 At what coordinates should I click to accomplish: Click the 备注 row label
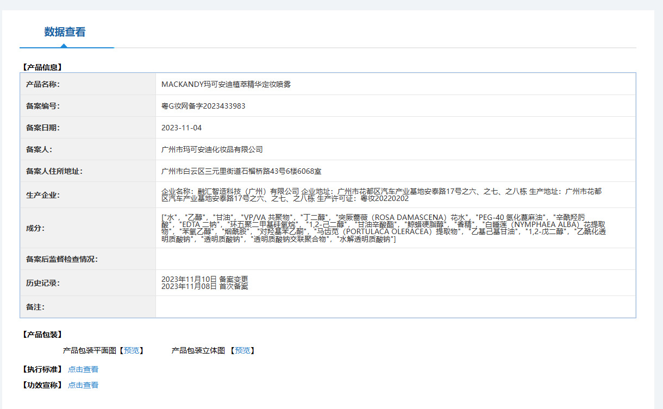(35, 307)
